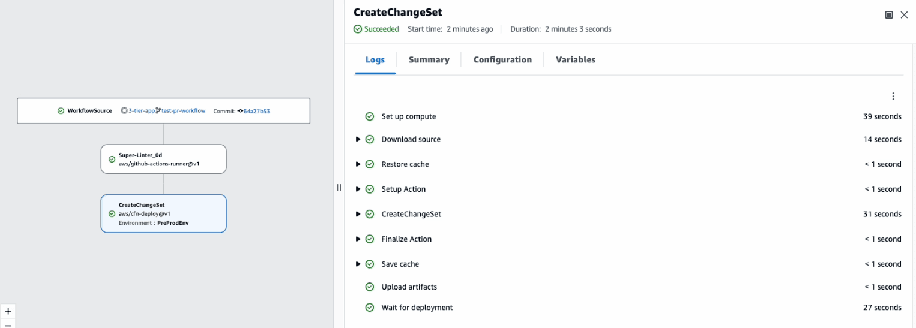Click the Upload artifacts step label

(409, 287)
